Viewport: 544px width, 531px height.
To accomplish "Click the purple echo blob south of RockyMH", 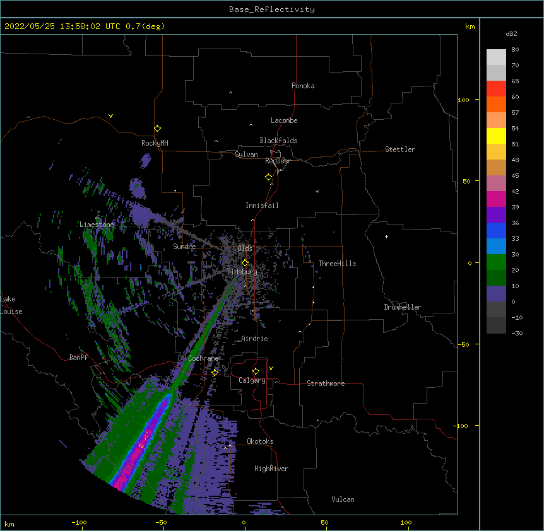I will [145, 160].
